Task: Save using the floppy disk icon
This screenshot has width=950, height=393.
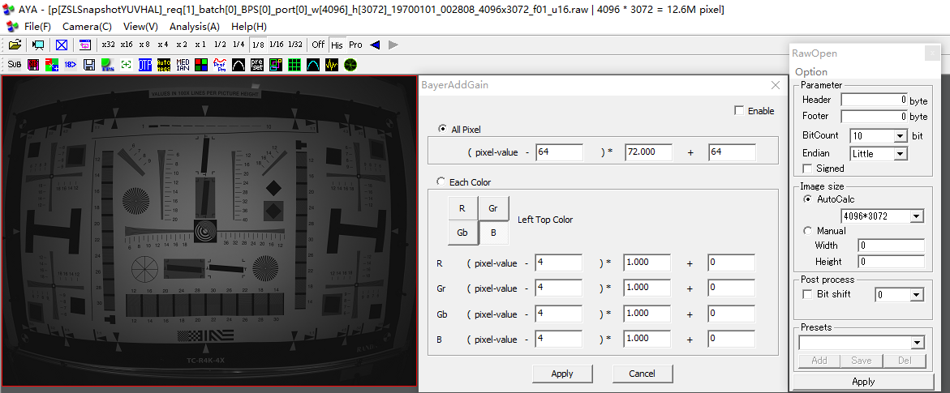Action: 89,64
